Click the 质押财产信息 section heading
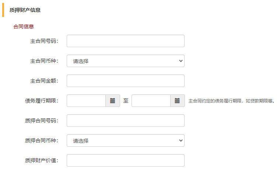The width and height of the screenshot is (280, 174). 25,10
